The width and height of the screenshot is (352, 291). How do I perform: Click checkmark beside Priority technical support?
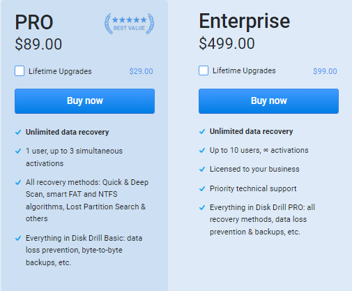[x=202, y=188]
